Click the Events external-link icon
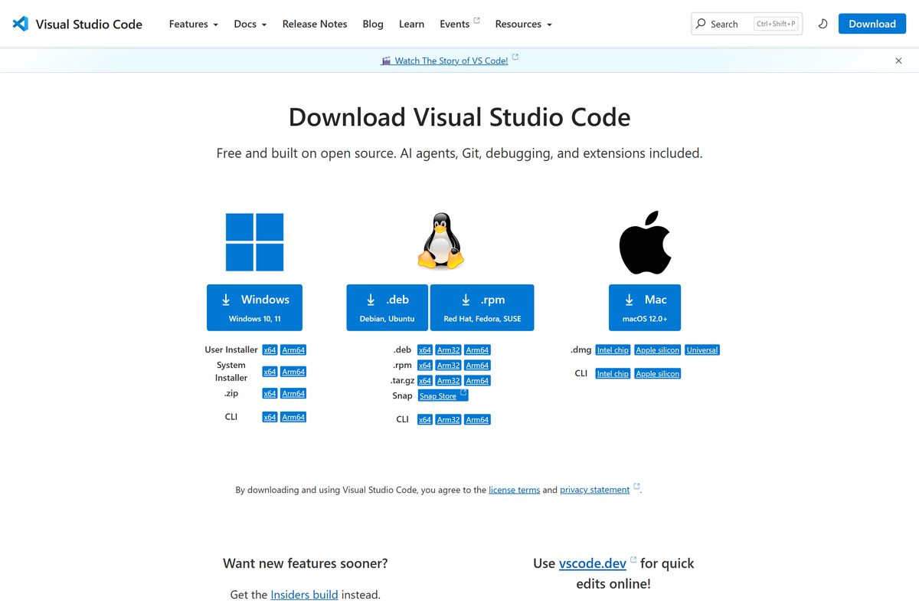This screenshot has width=919, height=607. point(477,21)
